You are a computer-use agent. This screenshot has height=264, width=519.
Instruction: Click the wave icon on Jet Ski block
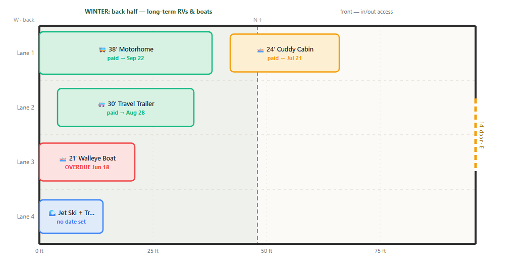point(53,213)
